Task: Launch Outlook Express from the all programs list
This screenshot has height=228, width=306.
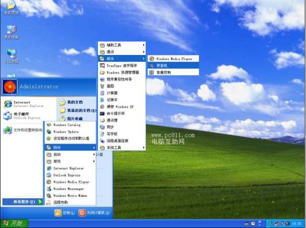Action: (x=70, y=175)
